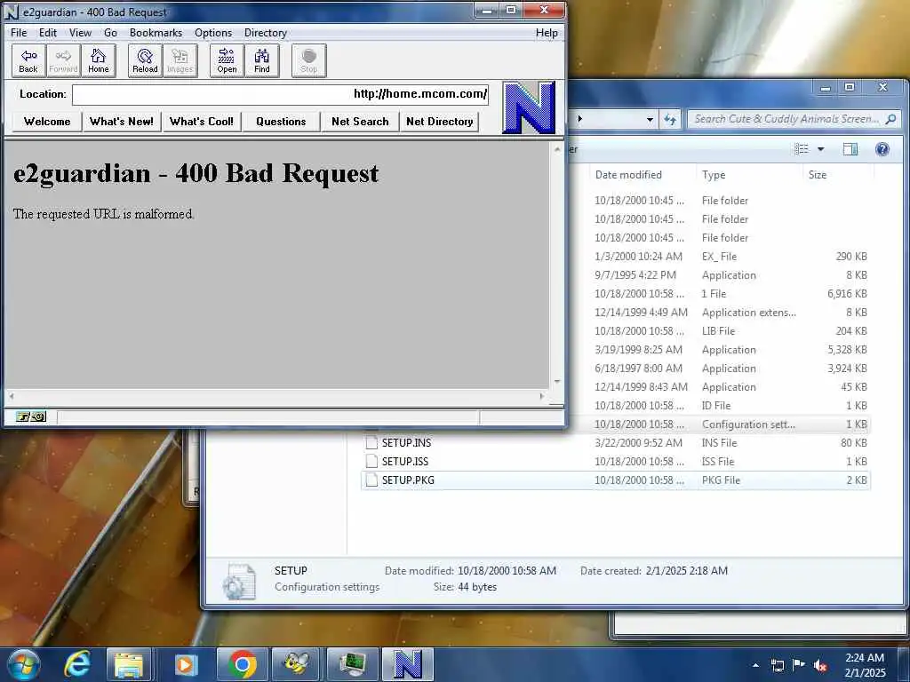Image resolution: width=910 pixels, height=682 pixels.
Task: Go to Home page in Netscape
Action: [98, 61]
